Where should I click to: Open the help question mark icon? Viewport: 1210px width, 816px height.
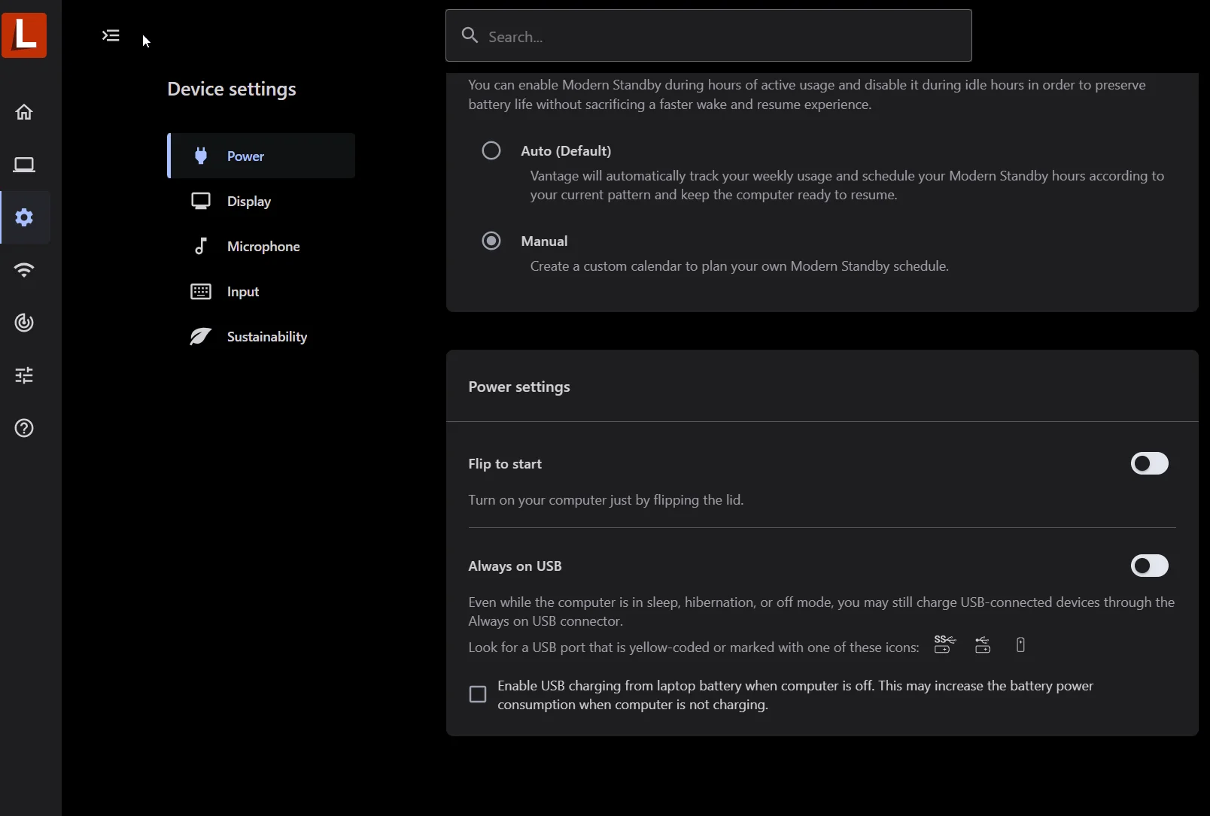(24, 428)
